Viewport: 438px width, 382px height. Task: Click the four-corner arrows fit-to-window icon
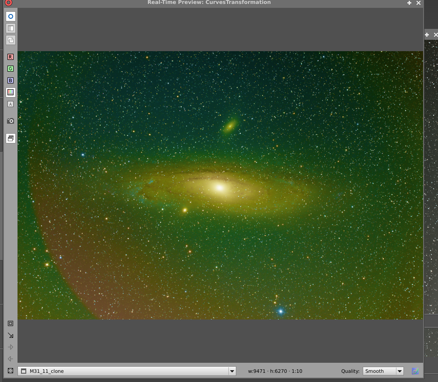click(x=11, y=371)
